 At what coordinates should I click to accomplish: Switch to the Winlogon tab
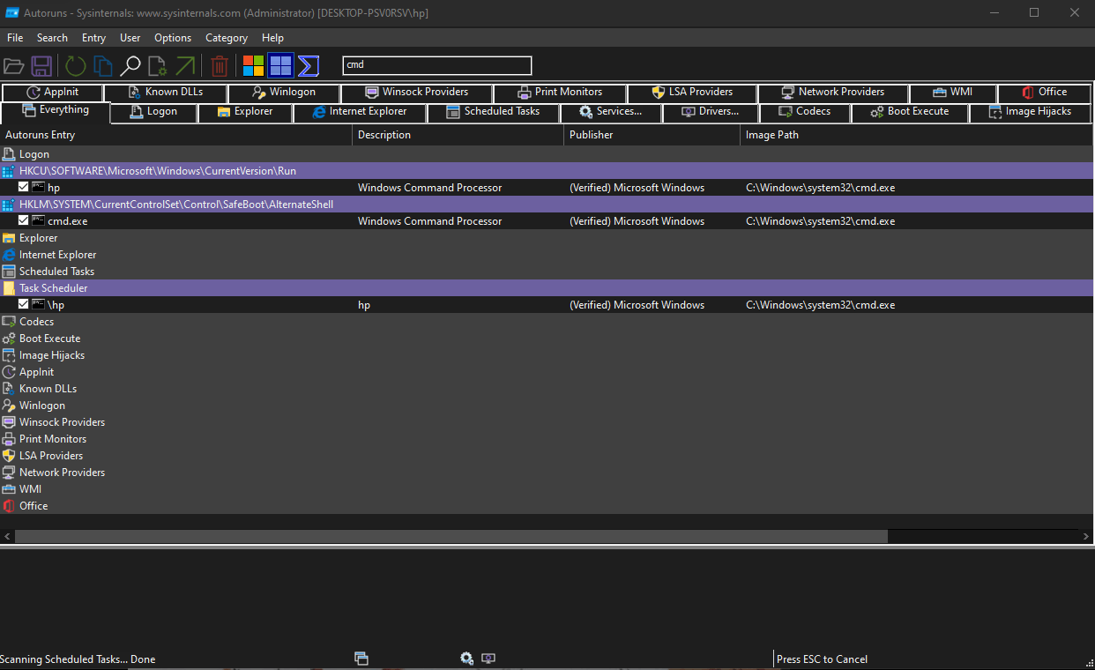tap(284, 92)
